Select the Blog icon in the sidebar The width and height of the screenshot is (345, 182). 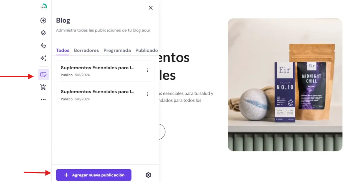(43, 75)
